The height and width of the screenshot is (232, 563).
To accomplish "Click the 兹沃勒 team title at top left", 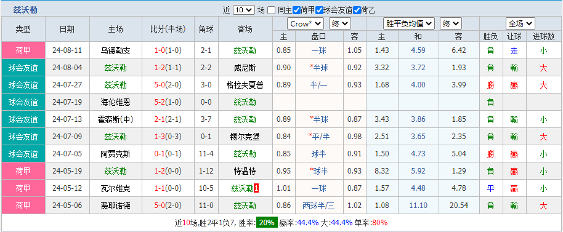I will click(x=25, y=10).
